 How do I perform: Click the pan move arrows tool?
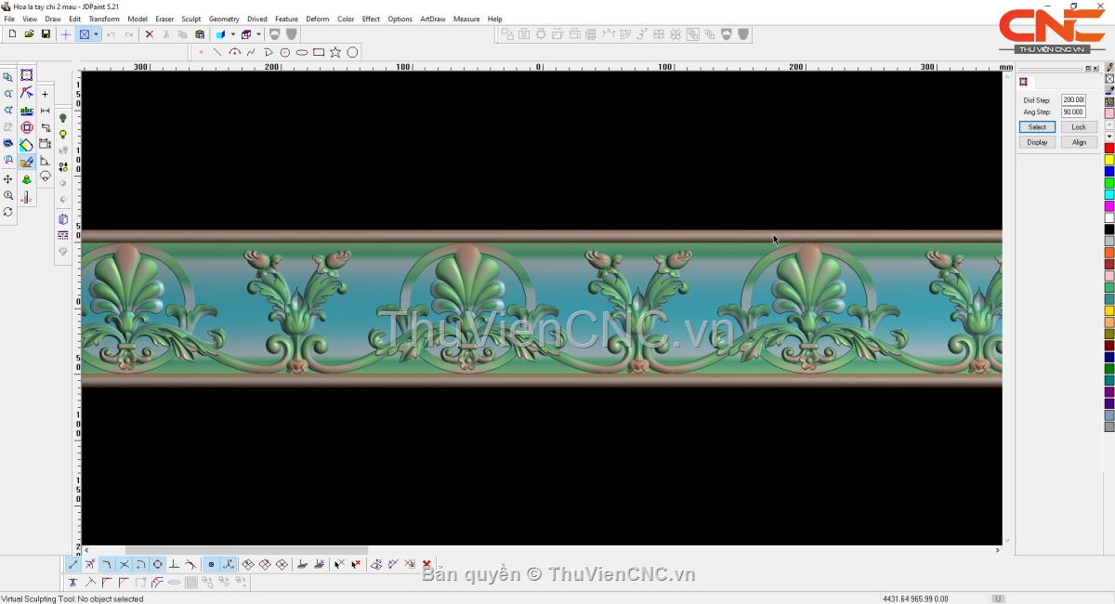click(8, 178)
